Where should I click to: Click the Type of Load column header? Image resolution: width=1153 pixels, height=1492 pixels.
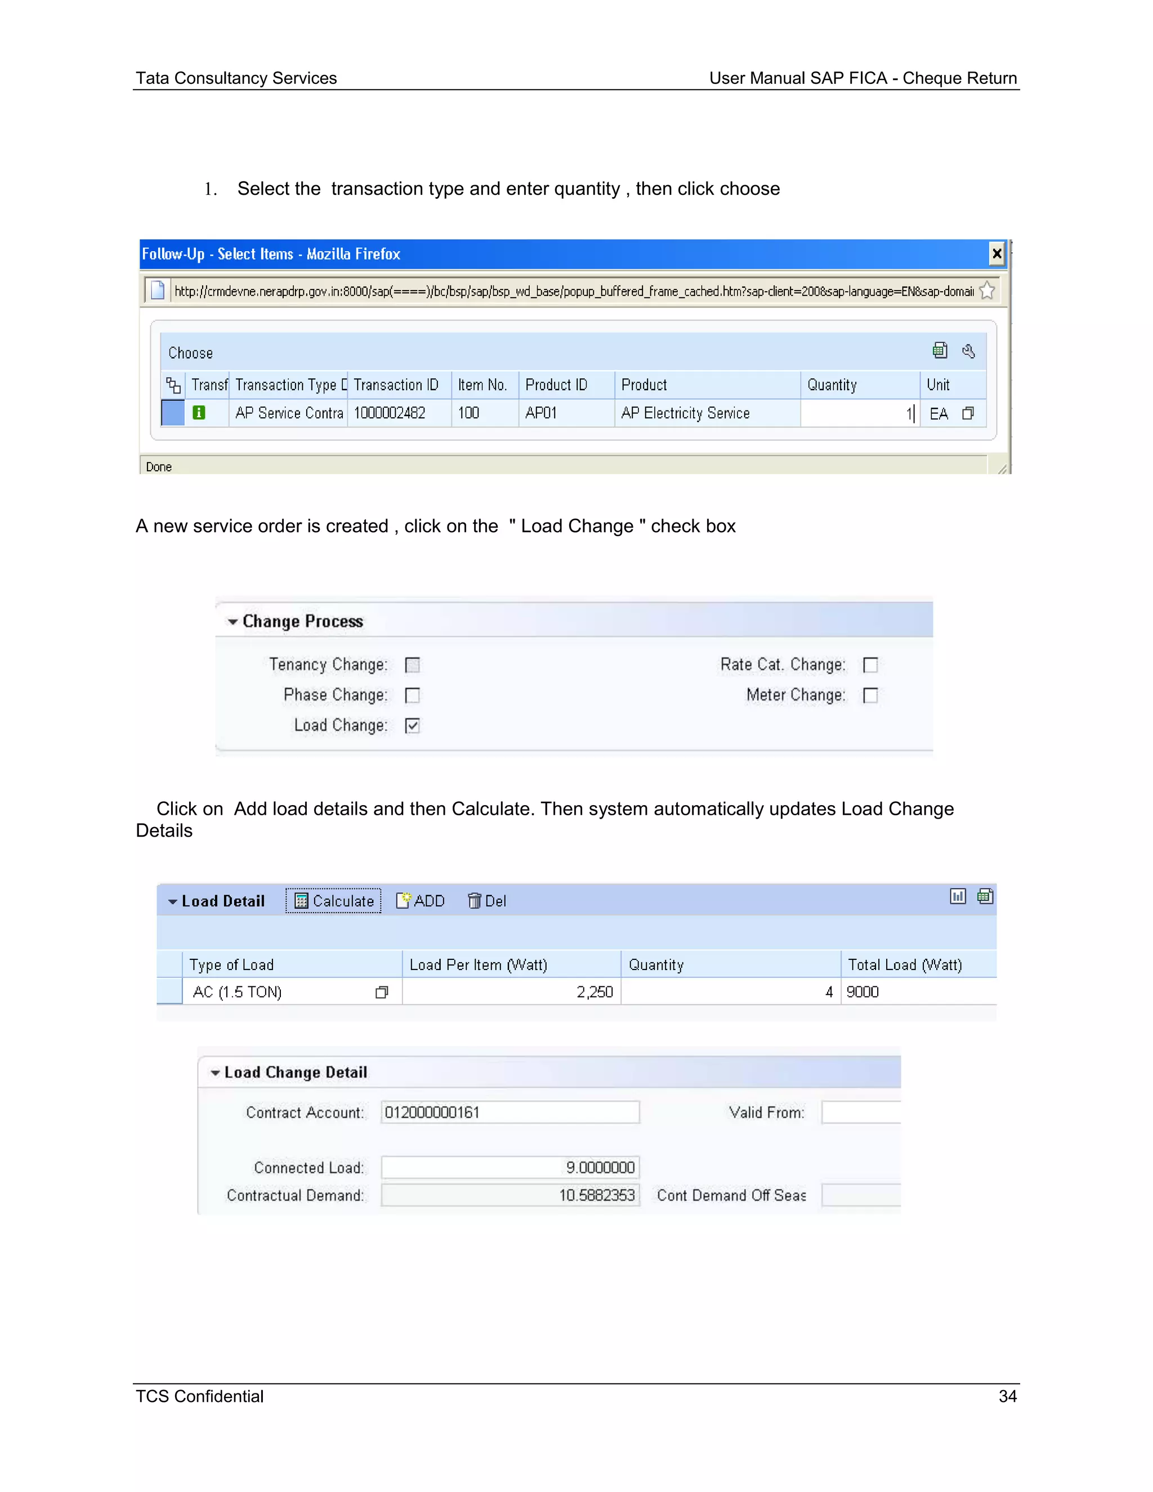coord(292,964)
